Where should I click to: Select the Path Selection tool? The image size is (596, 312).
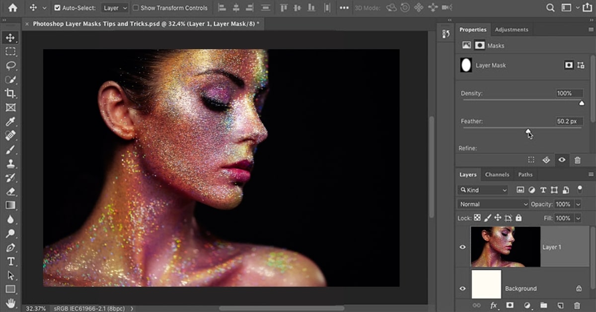pos(10,275)
